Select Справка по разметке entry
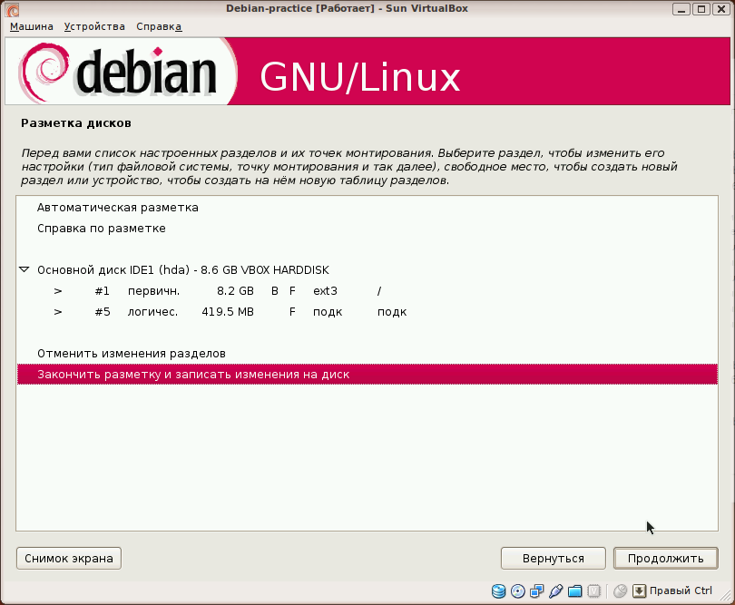This screenshot has width=735, height=605. (x=367, y=229)
